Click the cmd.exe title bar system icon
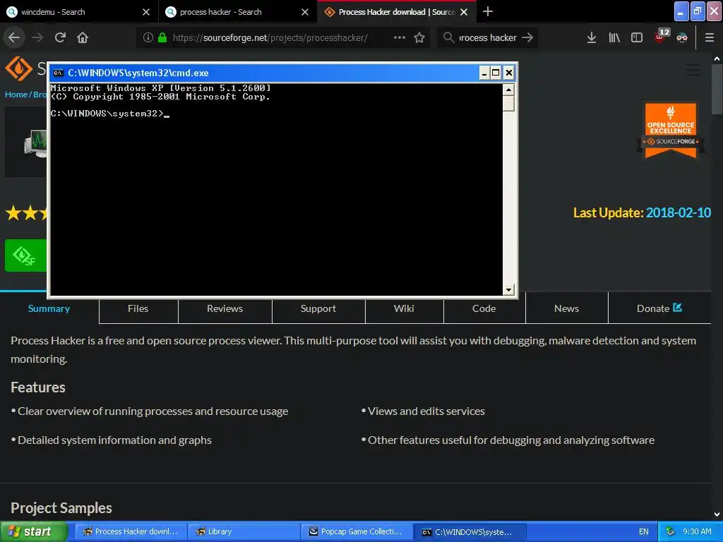This screenshot has width=723, height=542. 58,73
